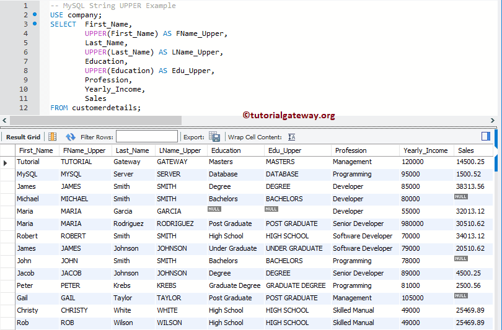Click into the Filter Rows input field

146,137
